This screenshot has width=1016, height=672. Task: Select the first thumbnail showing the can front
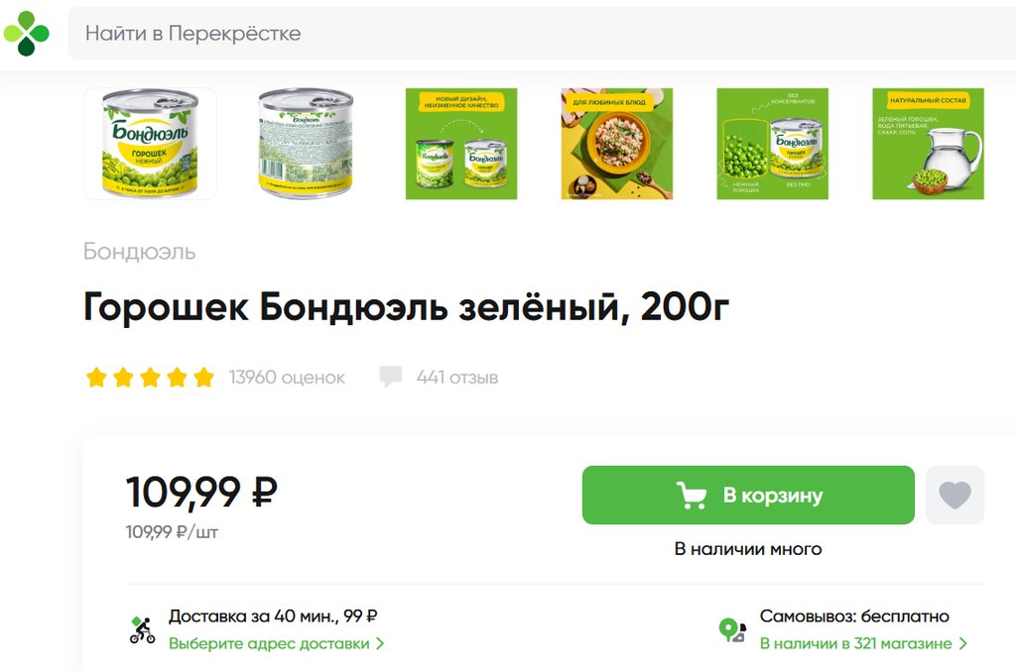(151, 144)
